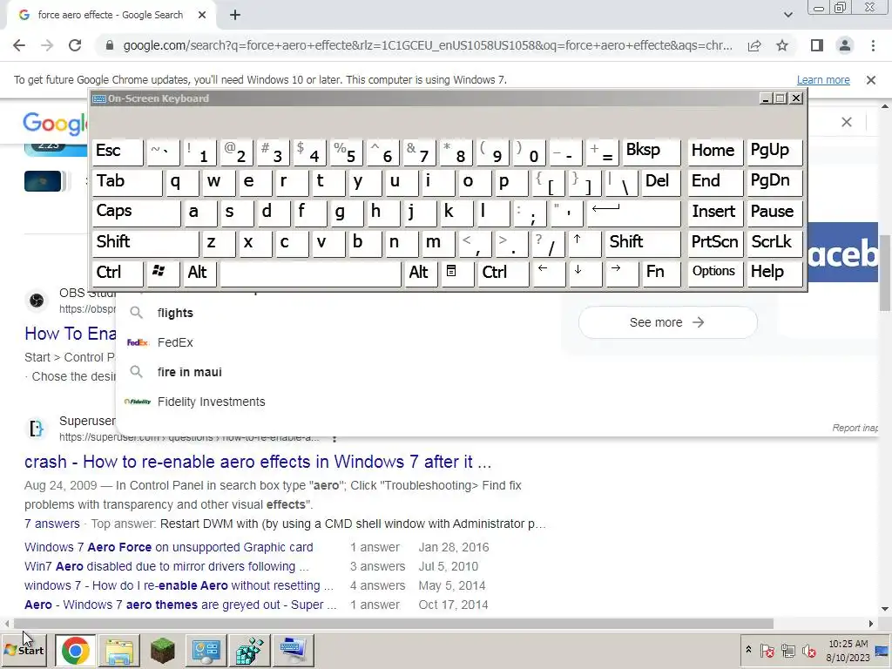Close the force aero effecte tab
The image size is (892, 669).
202,16
